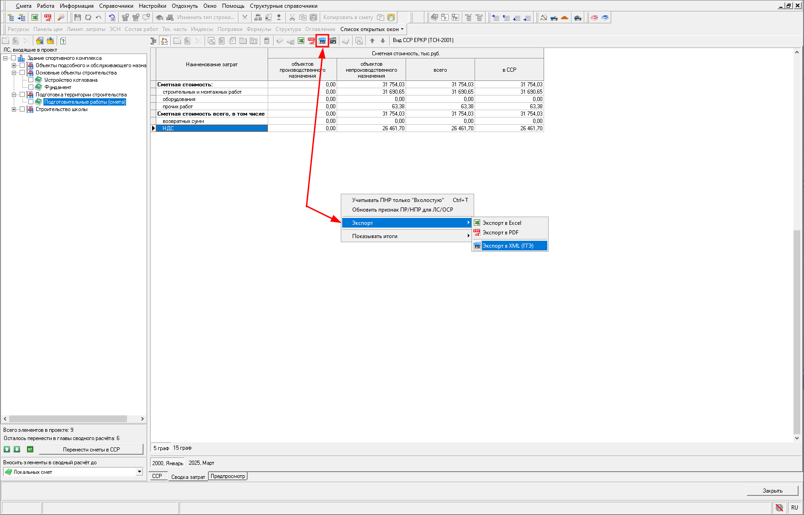Tick the Устройство котлована checkbox
804x515 pixels.
coord(31,80)
